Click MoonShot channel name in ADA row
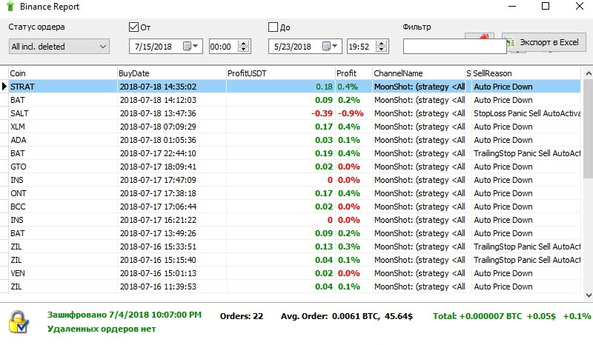The width and height of the screenshot is (593, 345). tap(420, 140)
